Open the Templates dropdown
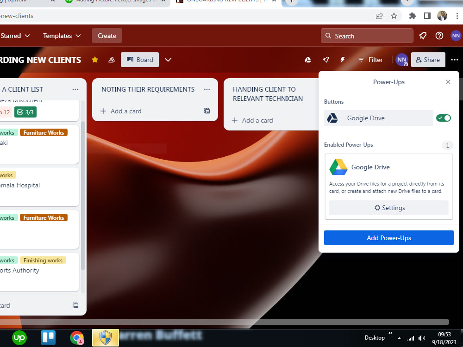This screenshot has height=347, width=463. click(x=62, y=36)
